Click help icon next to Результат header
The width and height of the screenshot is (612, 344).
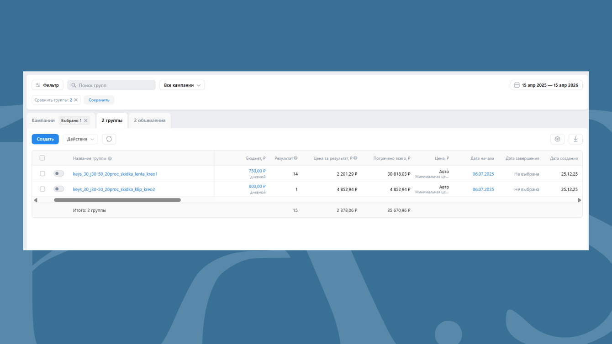[x=295, y=158]
